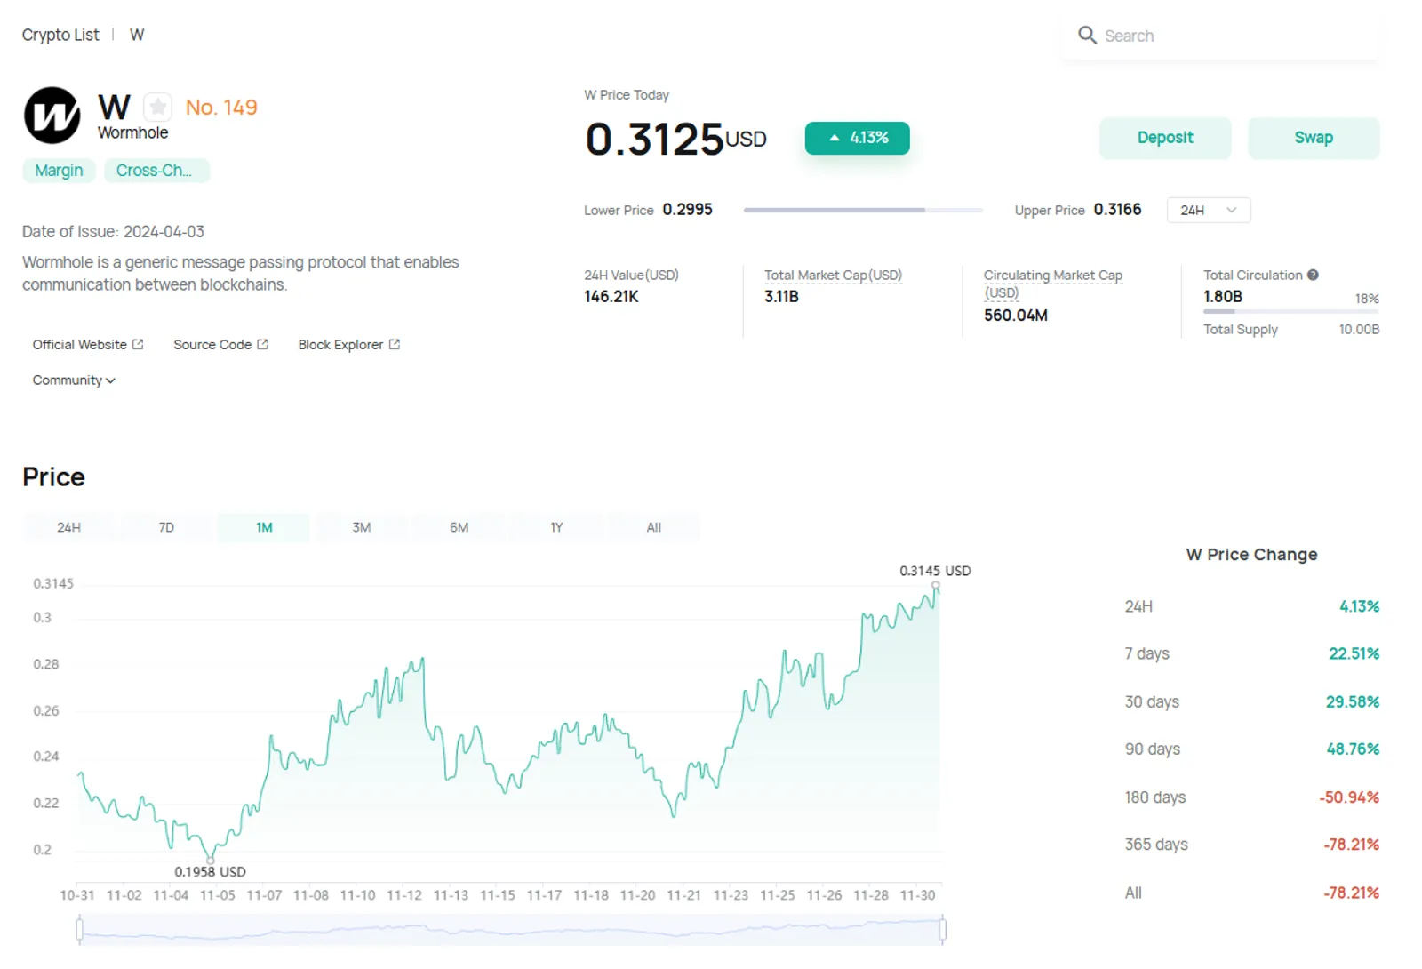Click the 365 days change value -78.21%
1422x969 pixels.
(1351, 845)
